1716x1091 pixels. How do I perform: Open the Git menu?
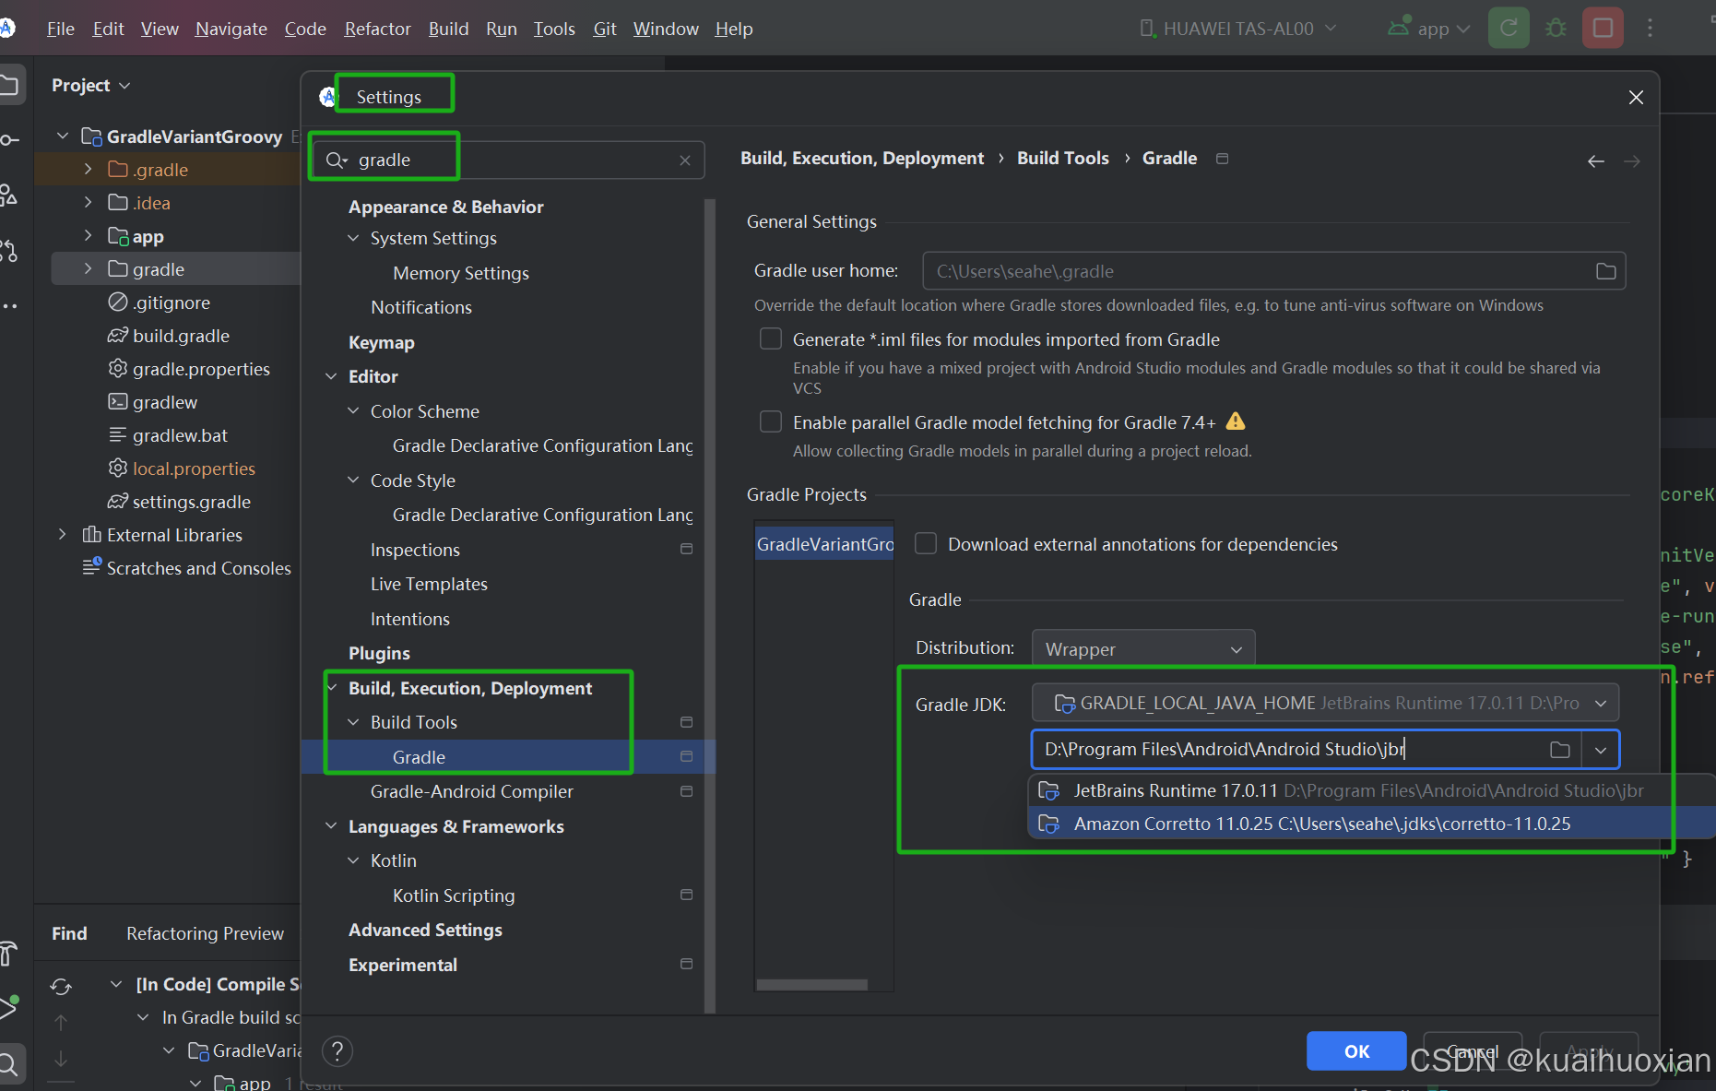click(x=605, y=29)
